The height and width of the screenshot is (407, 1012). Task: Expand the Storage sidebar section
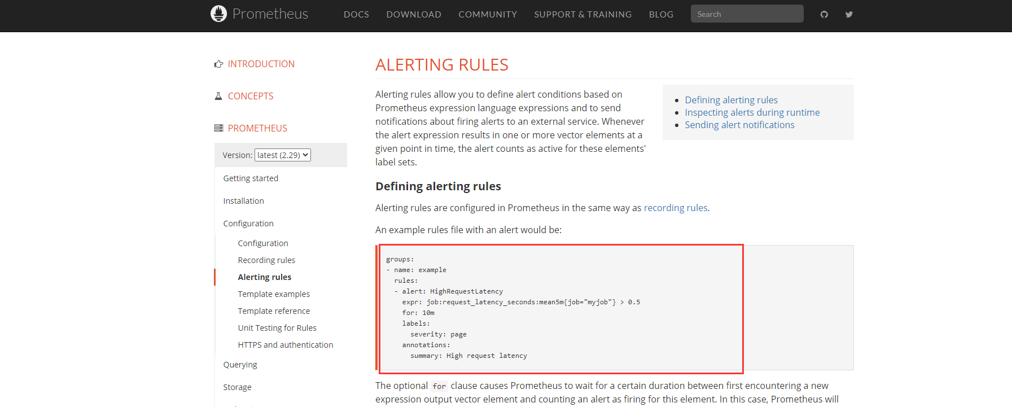tap(237, 387)
